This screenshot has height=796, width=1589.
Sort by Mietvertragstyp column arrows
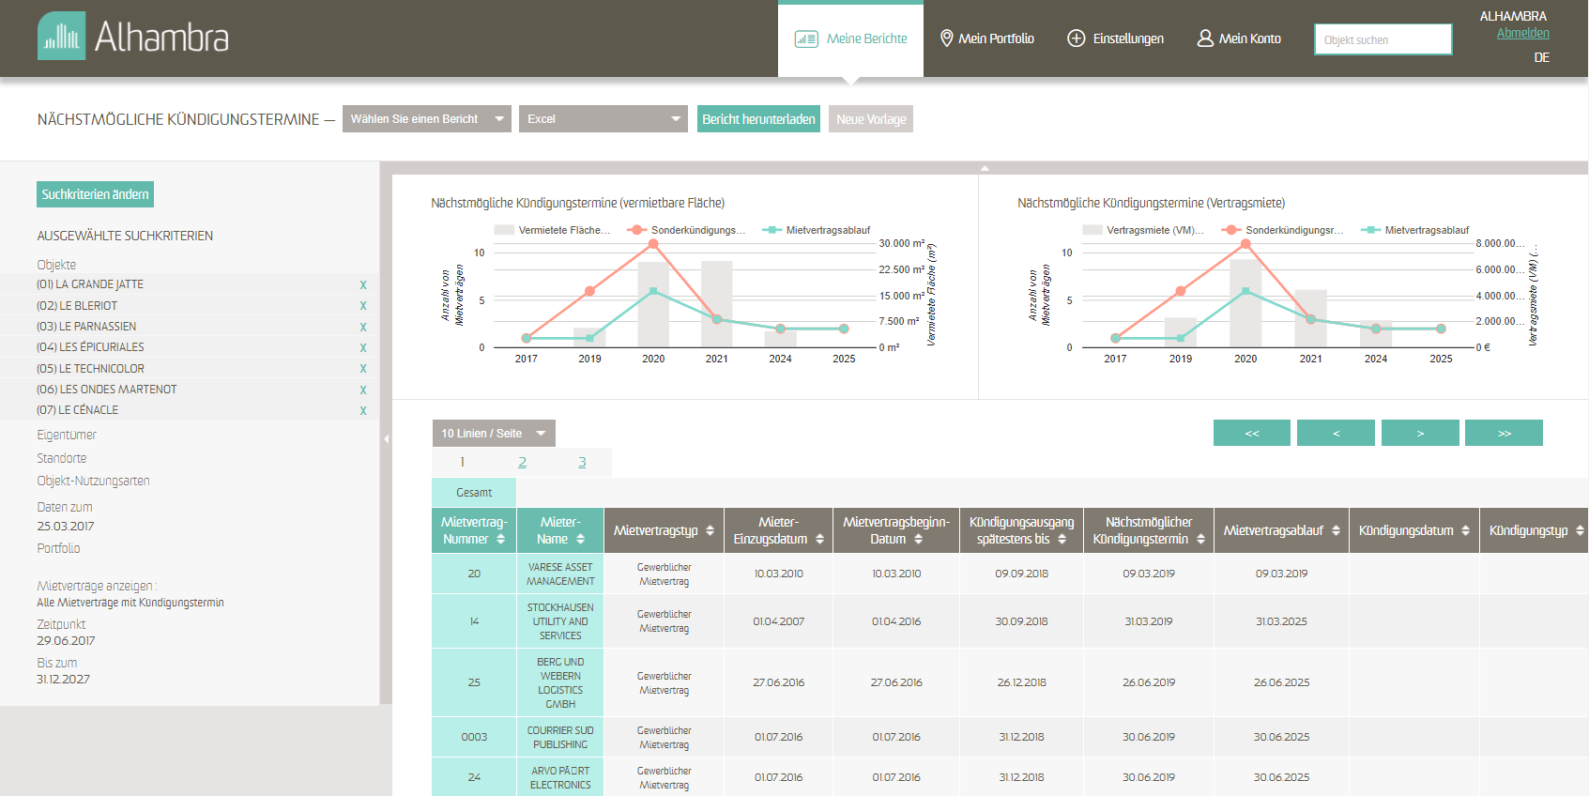[710, 531]
